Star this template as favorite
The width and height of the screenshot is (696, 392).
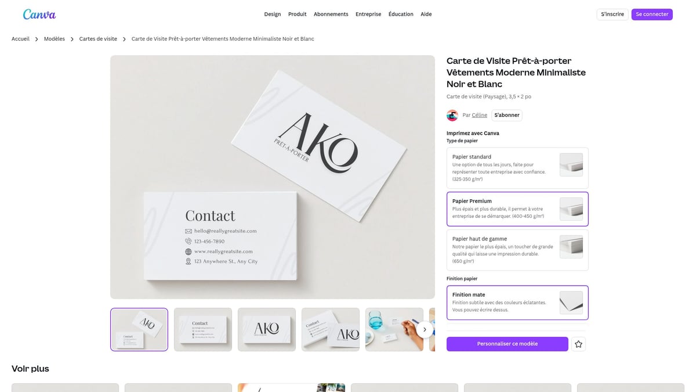click(578, 344)
